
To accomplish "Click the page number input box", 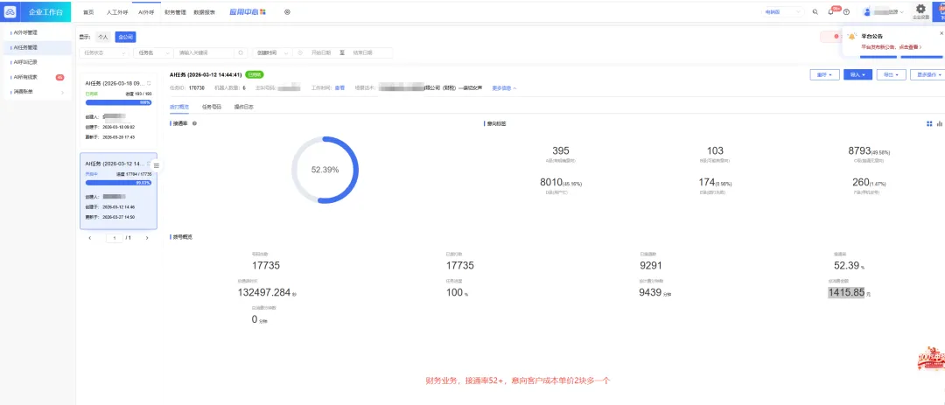I will pos(115,238).
